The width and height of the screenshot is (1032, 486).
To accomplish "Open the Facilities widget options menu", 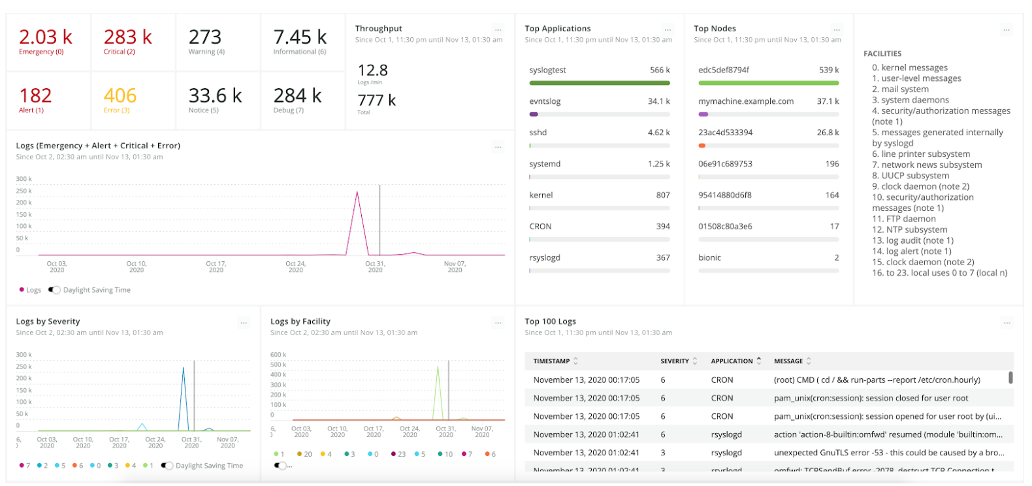I will [1007, 30].
